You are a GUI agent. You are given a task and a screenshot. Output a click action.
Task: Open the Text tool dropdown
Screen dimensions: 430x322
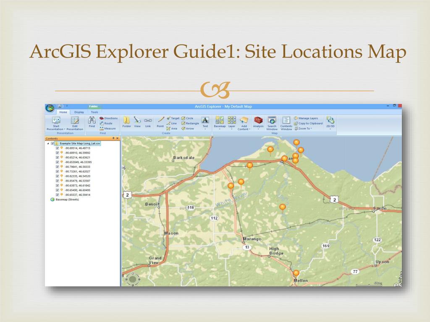click(x=205, y=124)
